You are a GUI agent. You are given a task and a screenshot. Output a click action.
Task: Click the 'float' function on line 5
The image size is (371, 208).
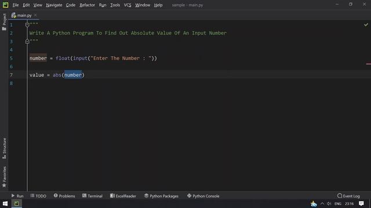pyautogui.click(x=63, y=58)
